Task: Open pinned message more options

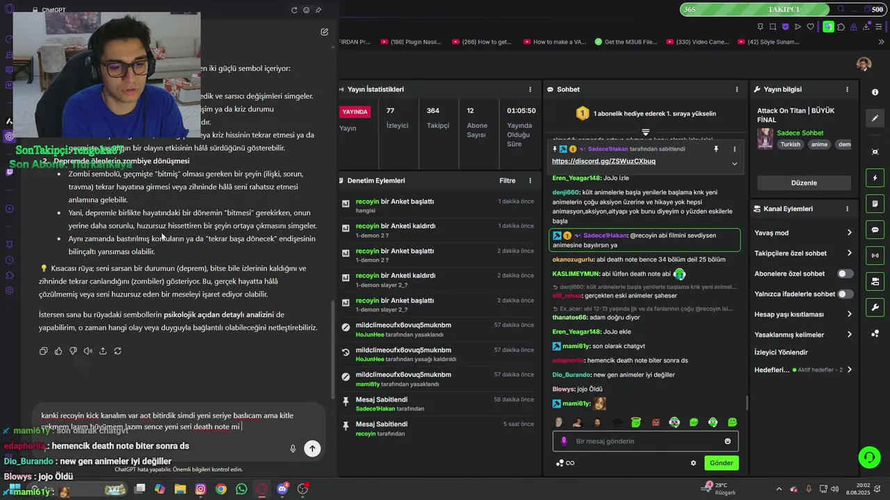Action: coord(734,149)
